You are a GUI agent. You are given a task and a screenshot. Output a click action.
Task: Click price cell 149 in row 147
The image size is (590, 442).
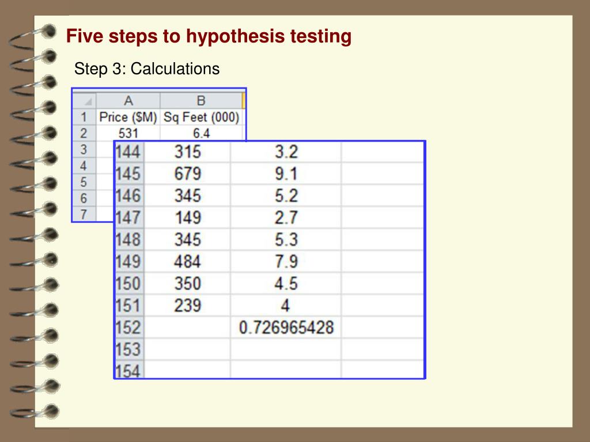(x=187, y=217)
